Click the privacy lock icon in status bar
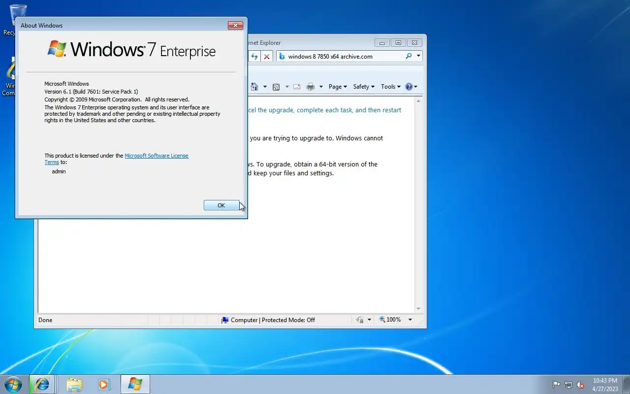 (x=360, y=320)
